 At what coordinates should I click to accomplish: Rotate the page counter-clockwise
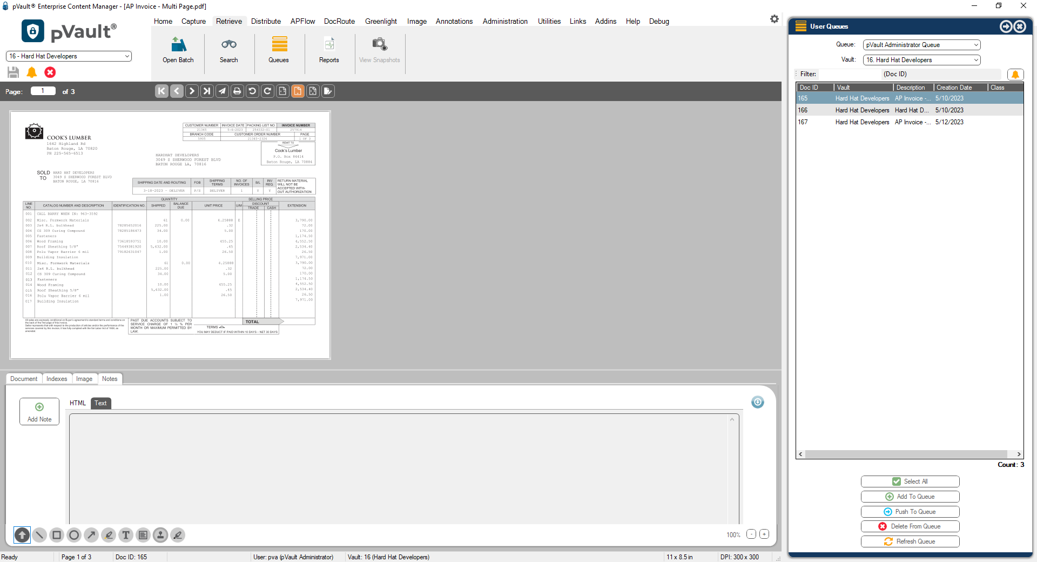pyautogui.click(x=252, y=91)
